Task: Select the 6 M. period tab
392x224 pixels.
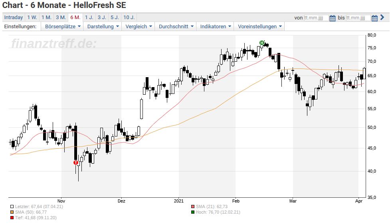Action: coord(75,18)
